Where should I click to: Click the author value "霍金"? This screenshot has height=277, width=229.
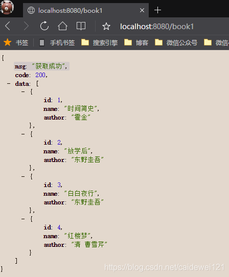pos(81,118)
